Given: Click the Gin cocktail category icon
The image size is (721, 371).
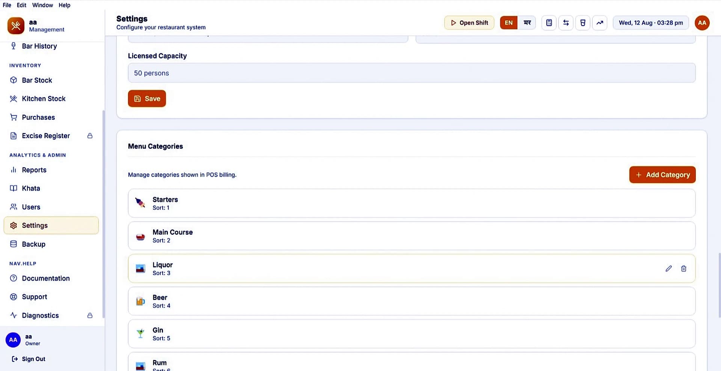Looking at the screenshot, I should click(x=140, y=333).
